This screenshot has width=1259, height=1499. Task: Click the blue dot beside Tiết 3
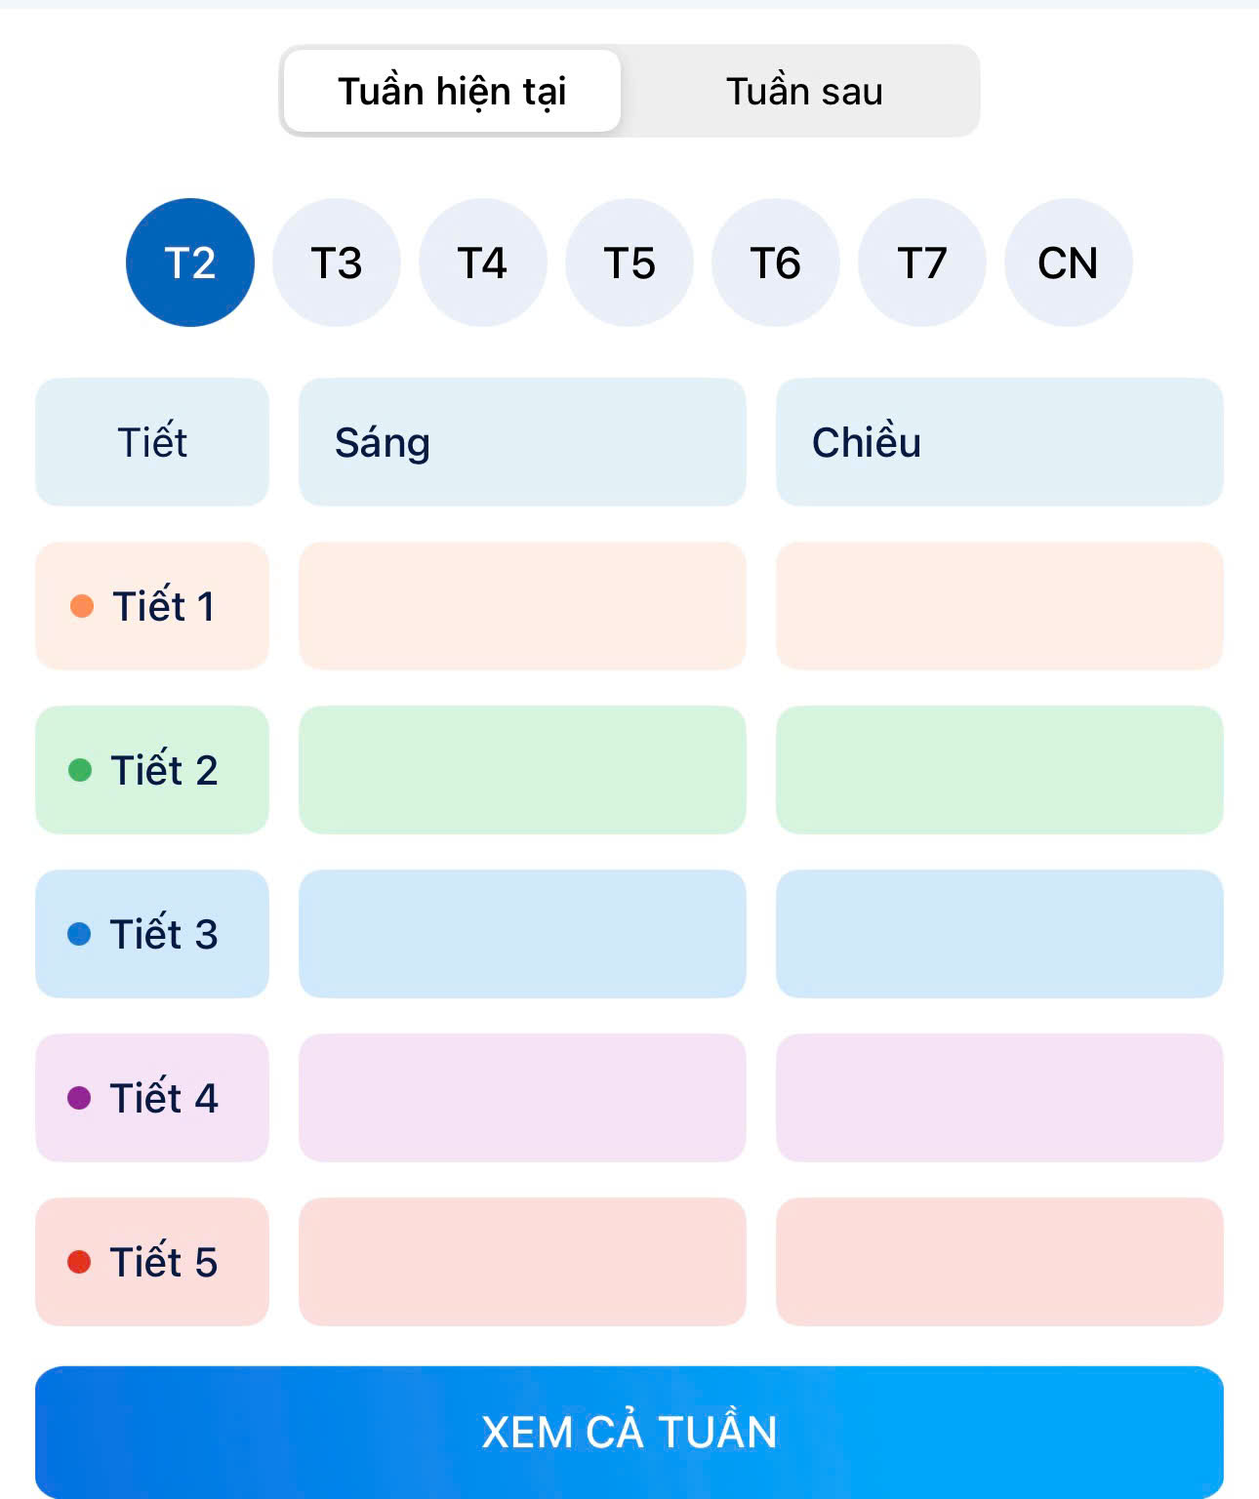(79, 934)
